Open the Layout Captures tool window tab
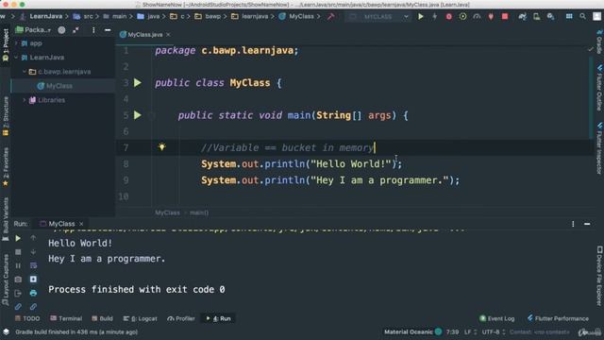Viewport: 604px width, 340px height. click(6, 280)
